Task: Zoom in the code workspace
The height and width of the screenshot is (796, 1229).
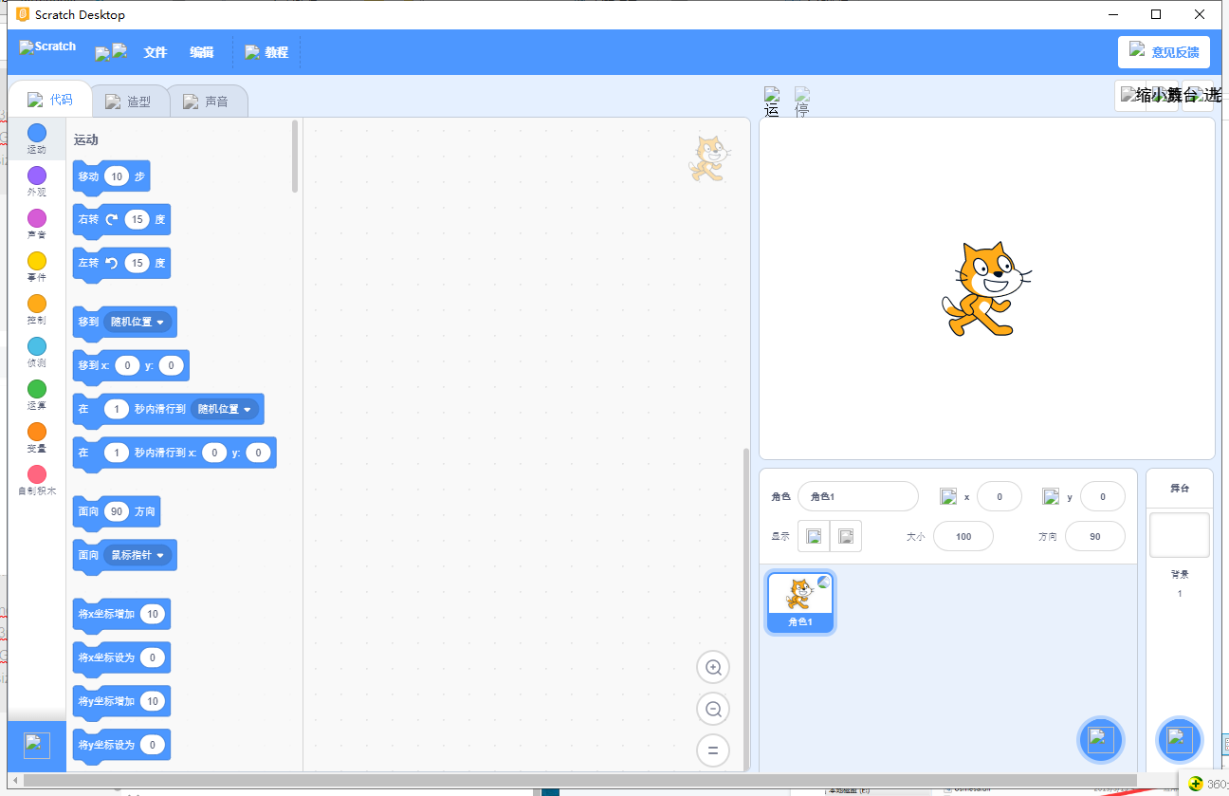Action: [x=713, y=667]
